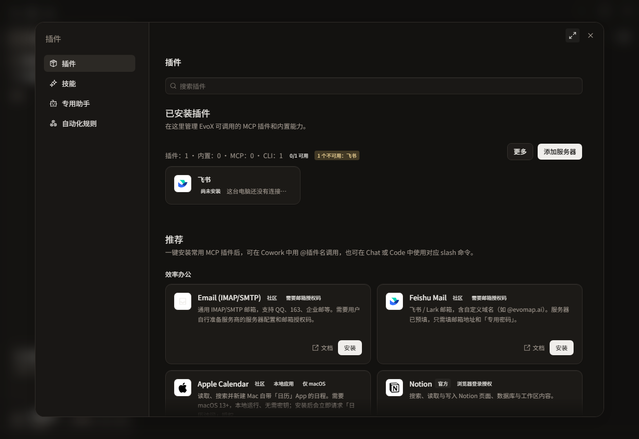Open the 专用助手 sidebar section
This screenshot has width=639, height=439.
click(x=89, y=103)
